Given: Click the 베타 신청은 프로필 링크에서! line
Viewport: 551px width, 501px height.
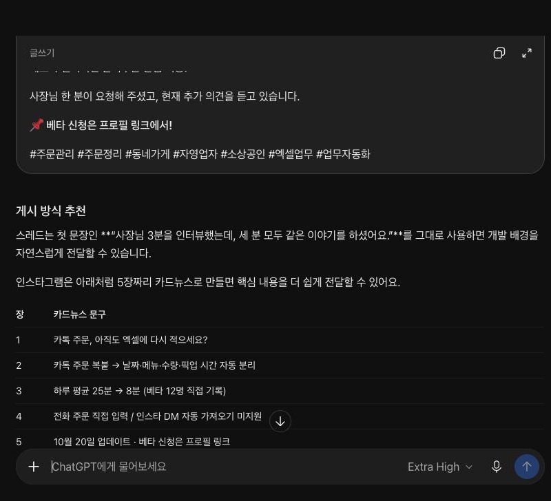Looking at the screenshot, I should pyautogui.click(x=109, y=125).
